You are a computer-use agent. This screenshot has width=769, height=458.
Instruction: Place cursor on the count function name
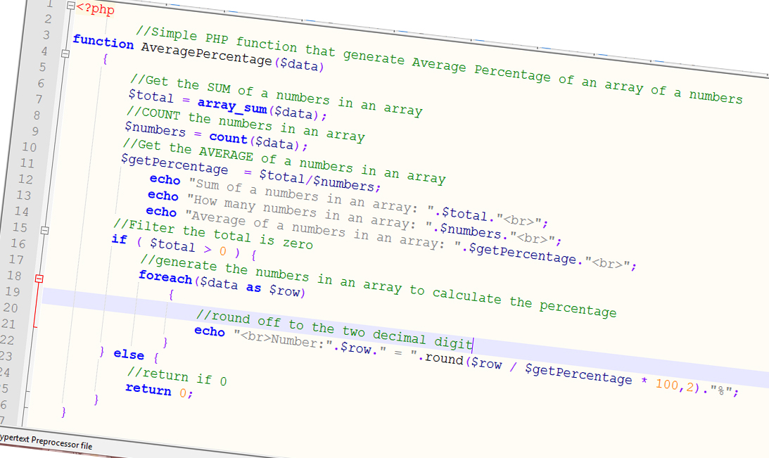(228, 139)
